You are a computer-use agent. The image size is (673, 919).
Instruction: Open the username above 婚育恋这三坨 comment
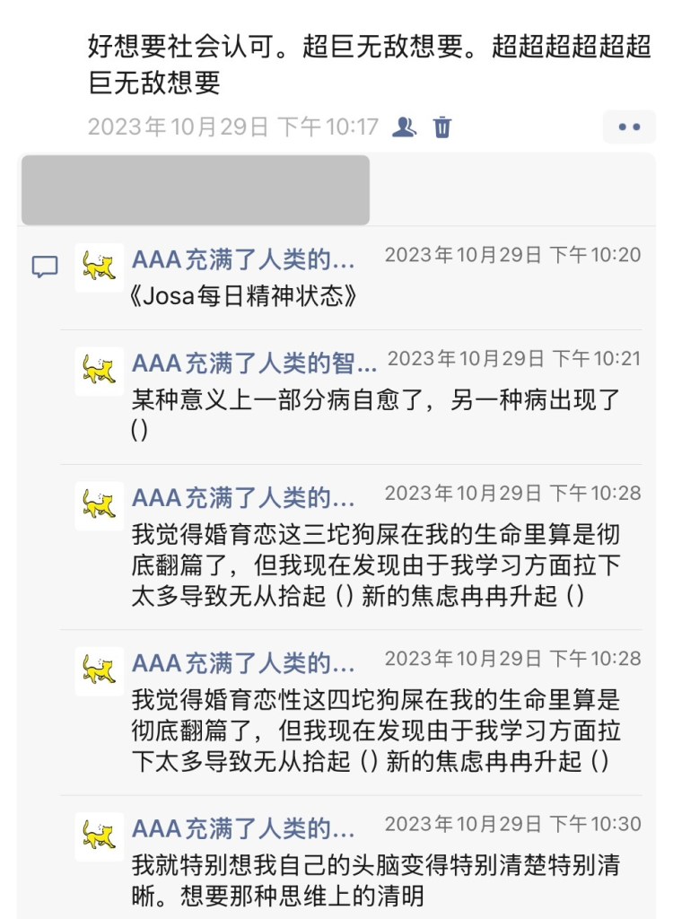coord(243,498)
